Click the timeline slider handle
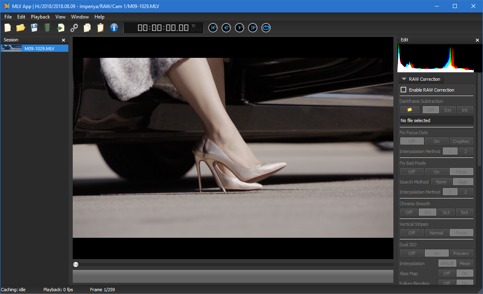The width and height of the screenshot is (483, 294). [76, 264]
